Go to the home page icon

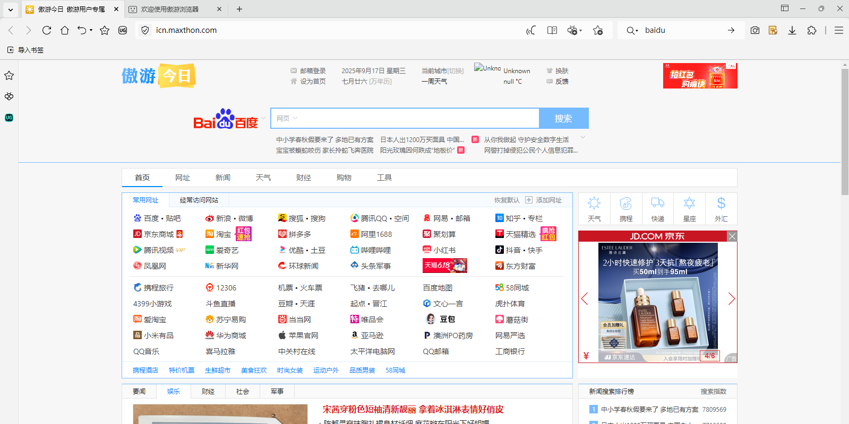click(x=65, y=30)
